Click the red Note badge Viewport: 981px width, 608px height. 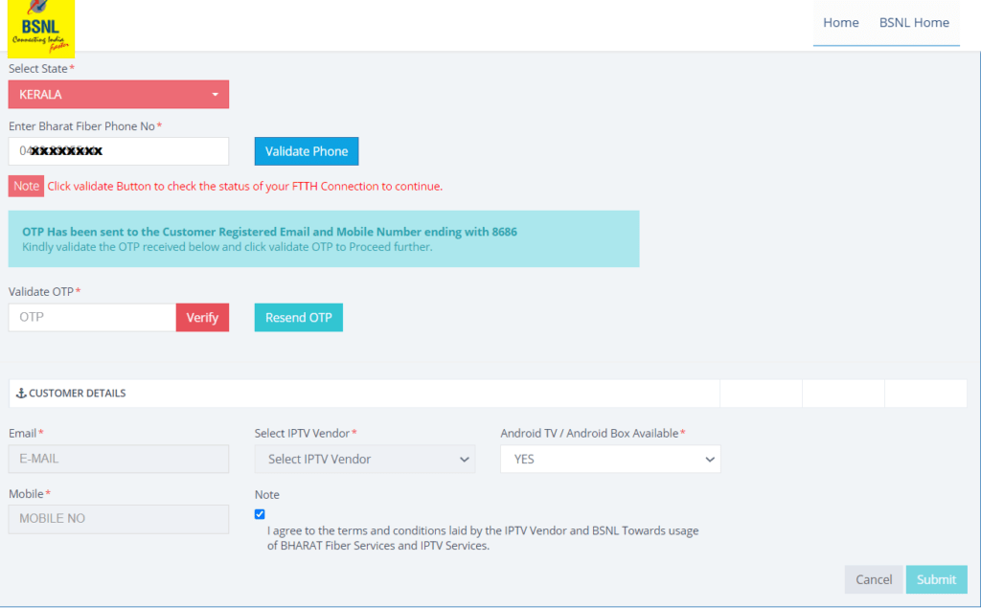pos(27,186)
